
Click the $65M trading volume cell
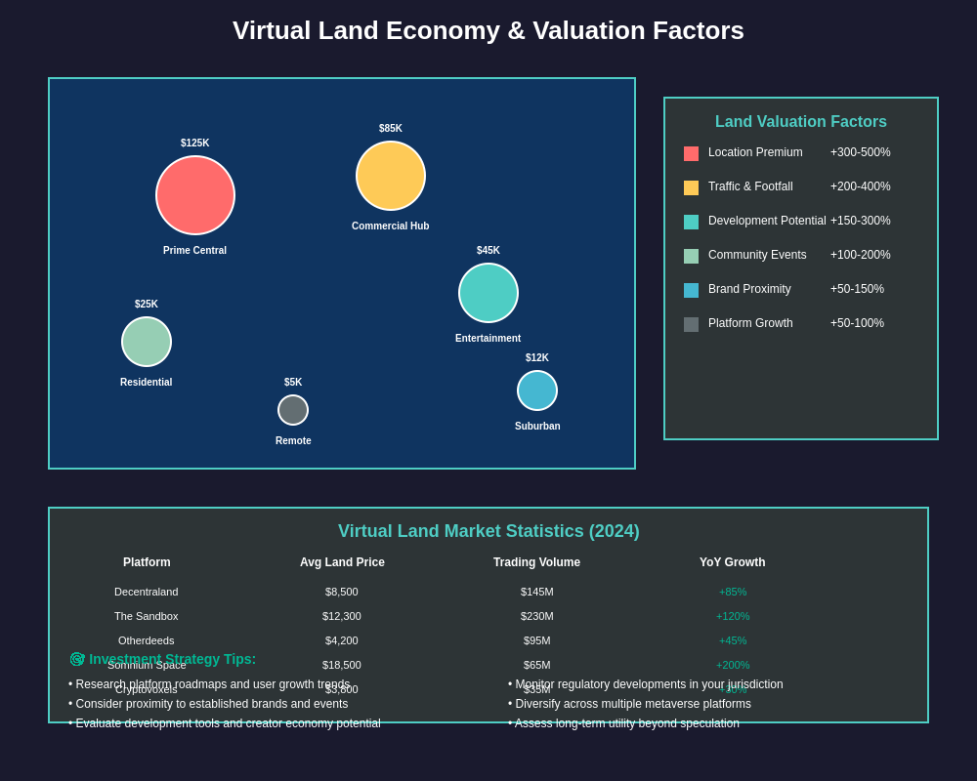tap(537, 665)
